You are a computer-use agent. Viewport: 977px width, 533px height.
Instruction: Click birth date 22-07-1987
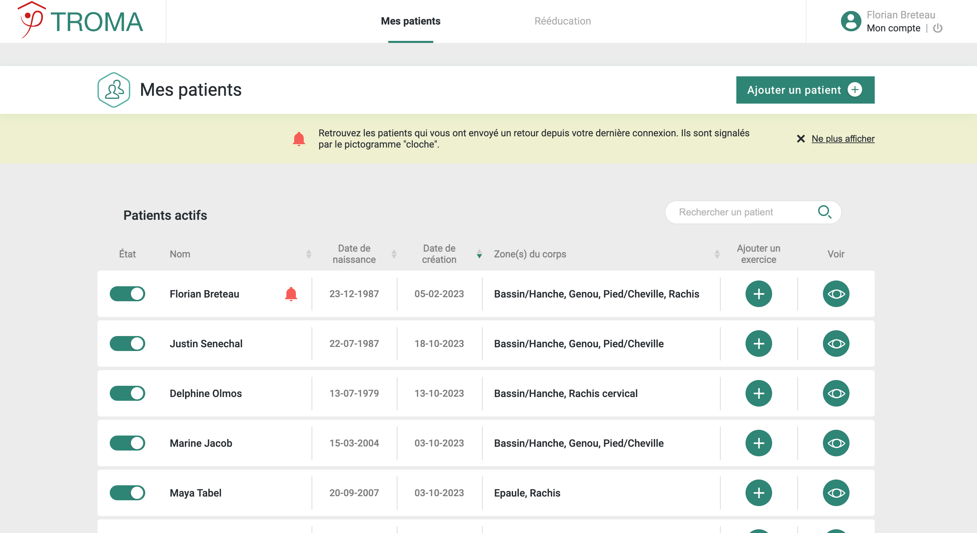[x=354, y=344]
